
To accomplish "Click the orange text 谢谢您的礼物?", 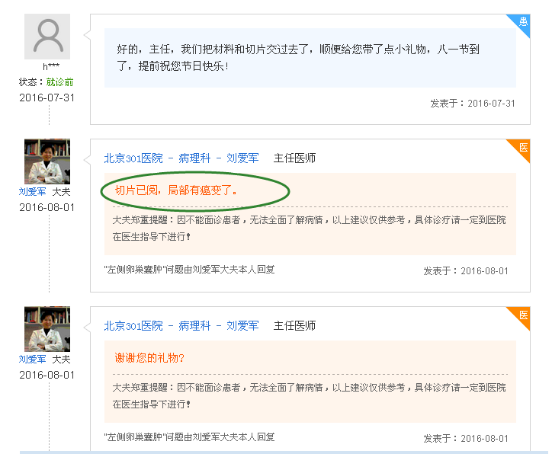I will coord(149,358).
